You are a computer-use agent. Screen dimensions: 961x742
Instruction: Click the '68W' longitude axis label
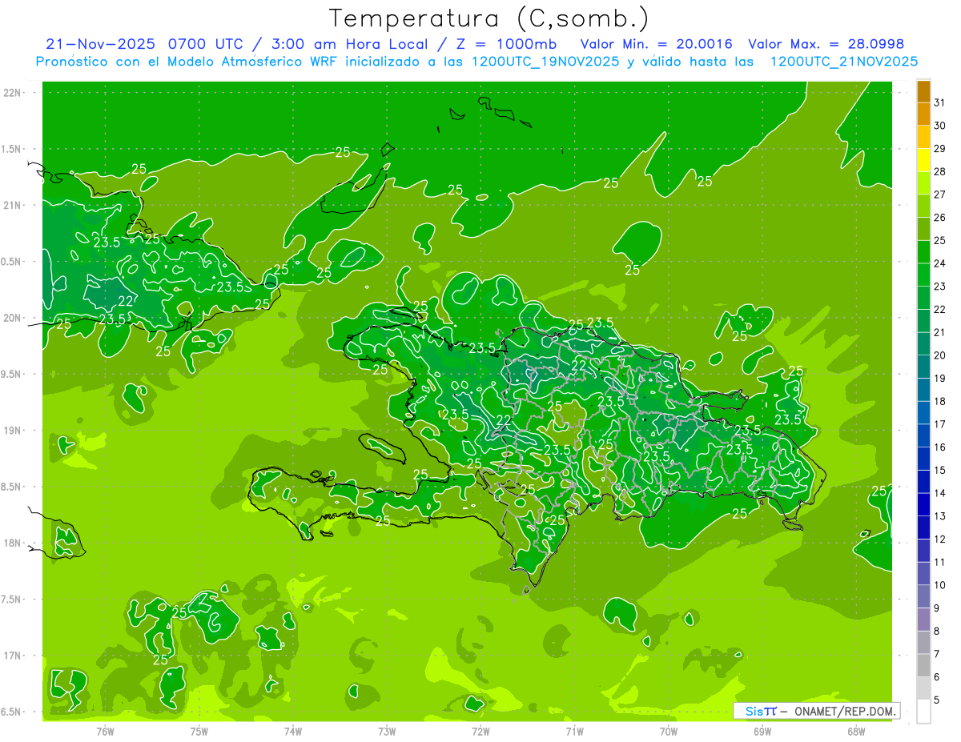855,731
